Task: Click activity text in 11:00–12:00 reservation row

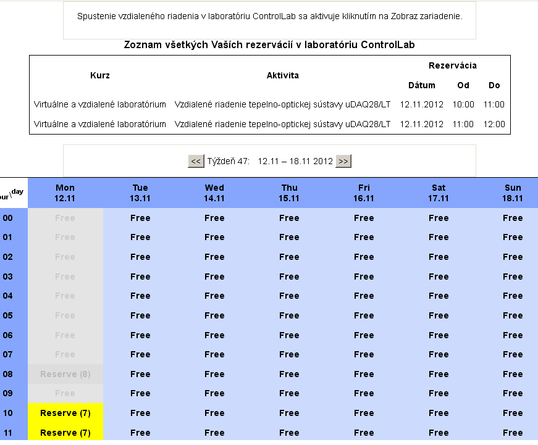Action: coord(282,124)
